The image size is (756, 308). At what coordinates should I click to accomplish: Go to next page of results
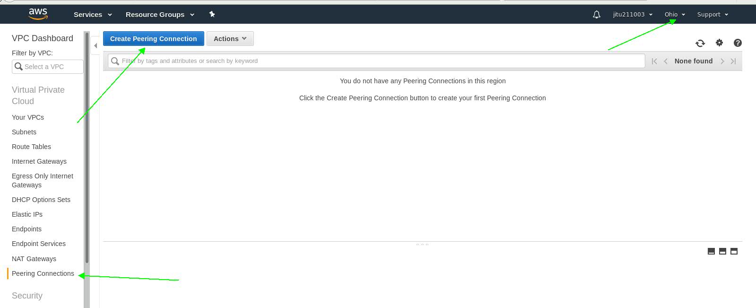click(x=722, y=61)
